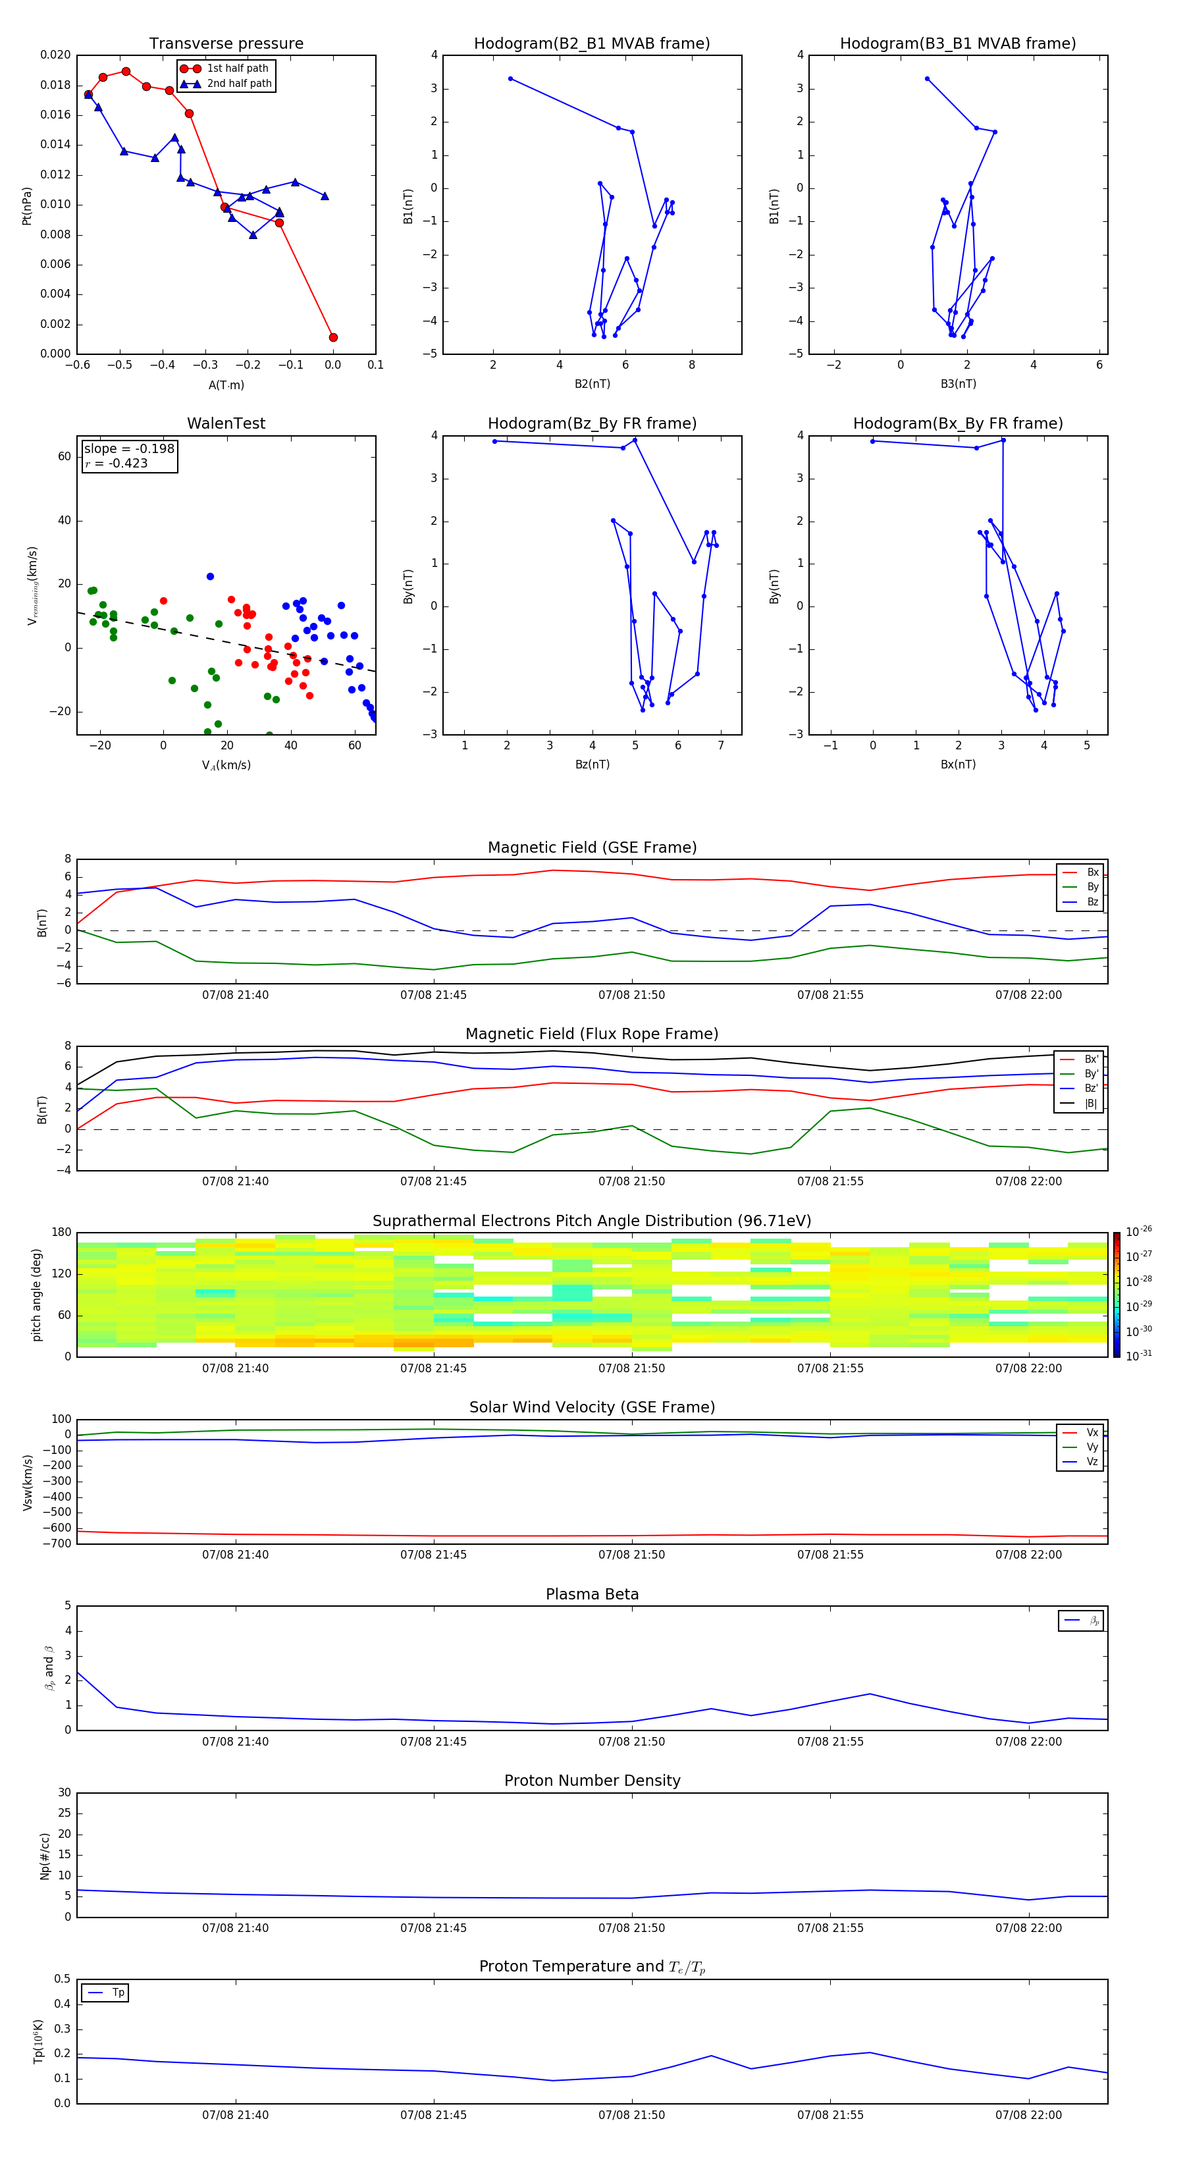The height and width of the screenshot is (2173, 1185).
Task: Click the By' legend entry in Flux Rope plot
Action: click(1079, 1074)
